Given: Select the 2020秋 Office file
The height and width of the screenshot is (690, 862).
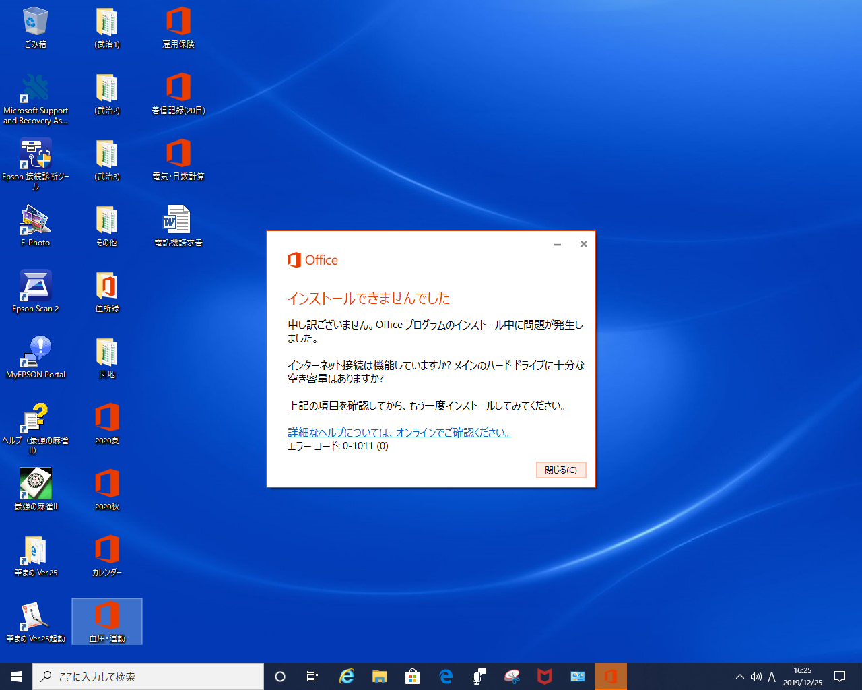Looking at the screenshot, I should point(107,490).
